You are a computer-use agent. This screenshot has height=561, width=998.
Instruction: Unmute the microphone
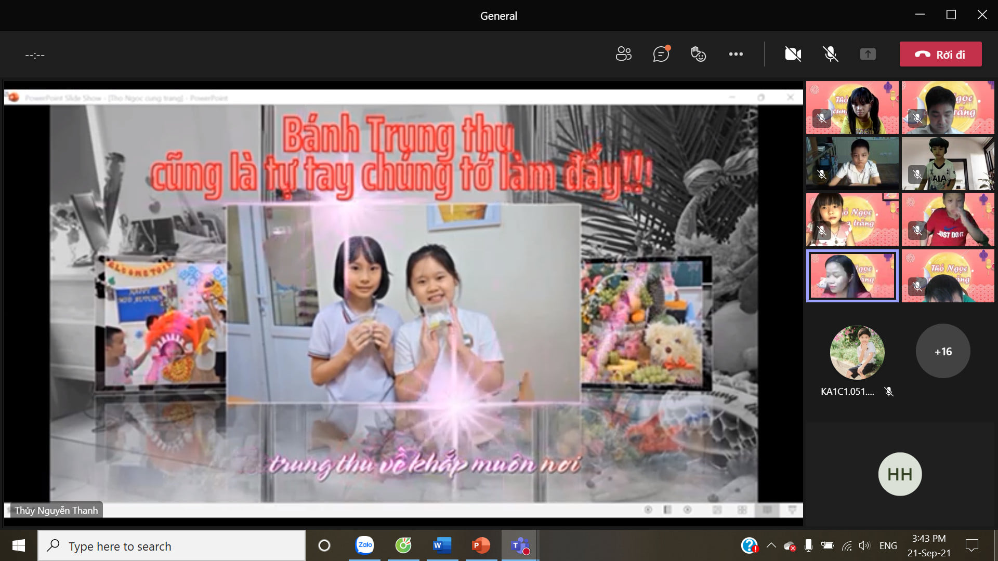click(x=830, y=54)
